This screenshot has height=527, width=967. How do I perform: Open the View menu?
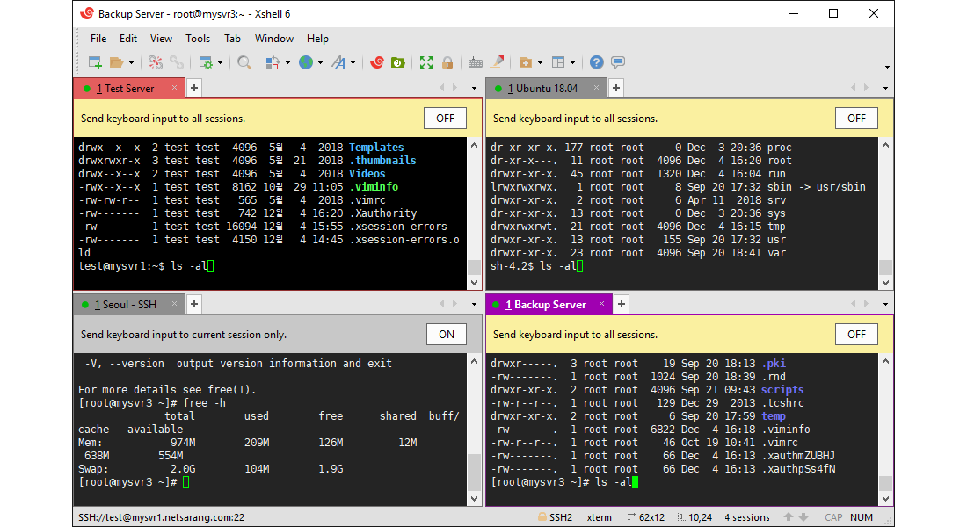161,39
